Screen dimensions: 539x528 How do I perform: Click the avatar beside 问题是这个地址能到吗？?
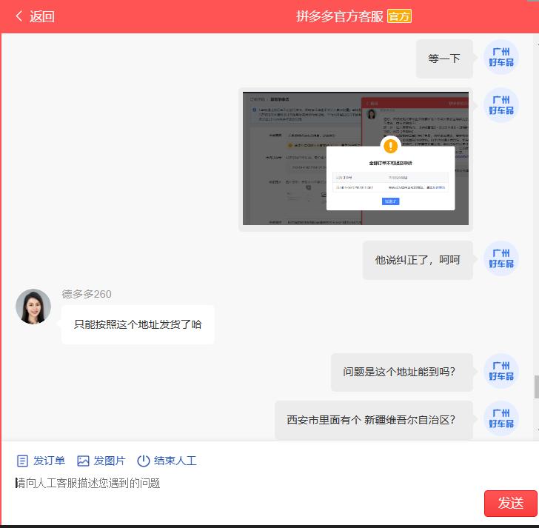(500, 371)
